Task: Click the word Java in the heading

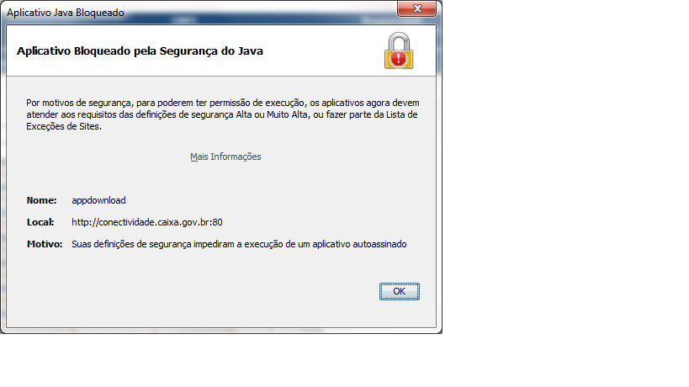Action: click(251, 51)
